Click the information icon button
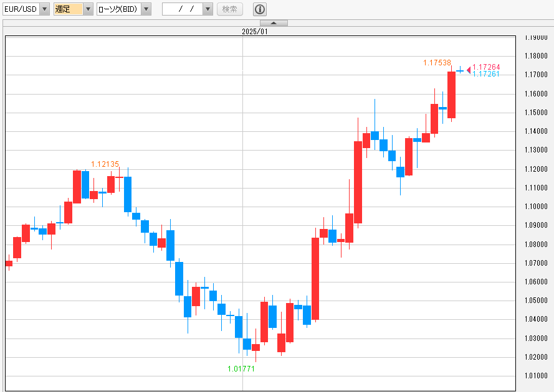This screenshot has height=392, width=554. [260, 9]
